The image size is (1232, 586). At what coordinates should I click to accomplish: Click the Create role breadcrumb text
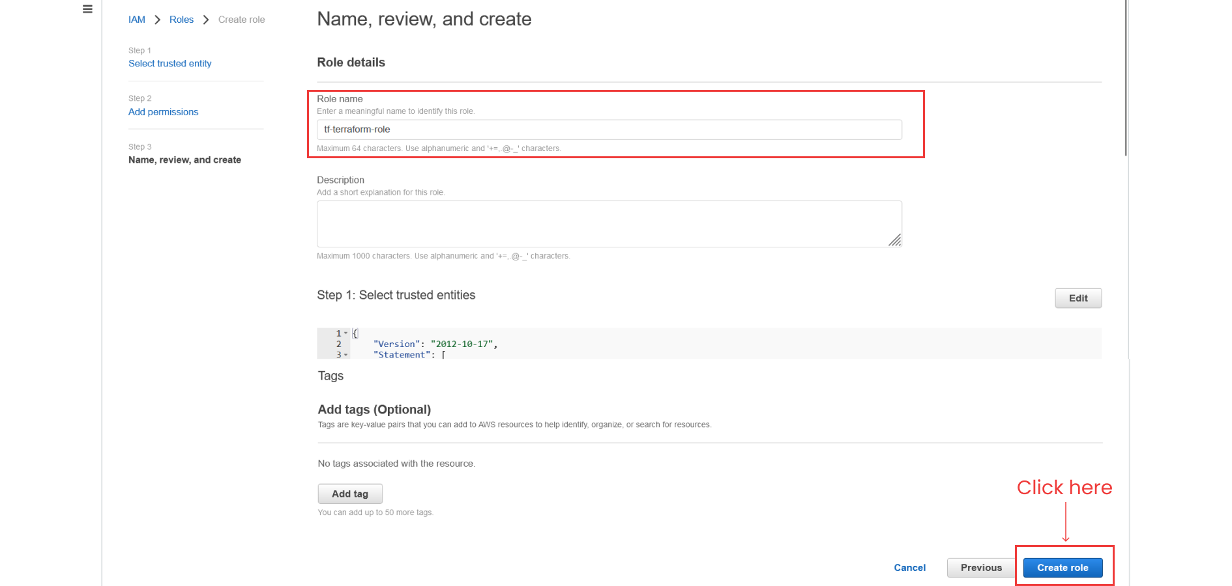coord(241,20)
